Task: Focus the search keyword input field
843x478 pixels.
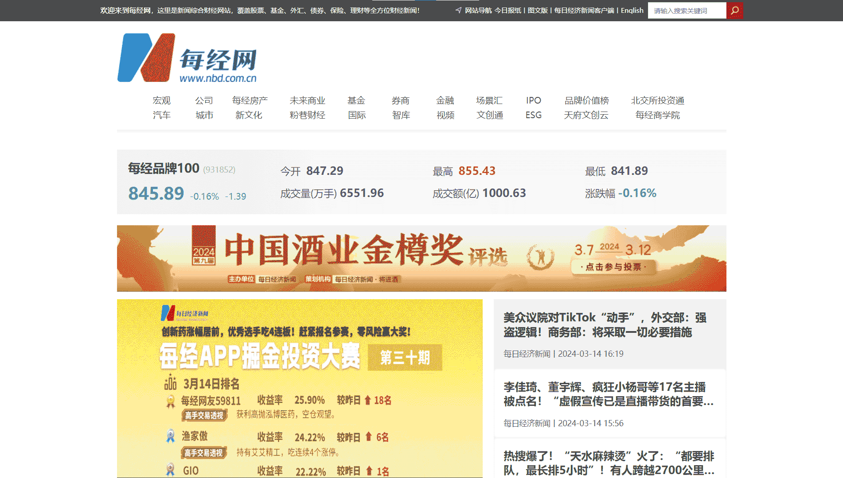Action: (x=687, y=10)
